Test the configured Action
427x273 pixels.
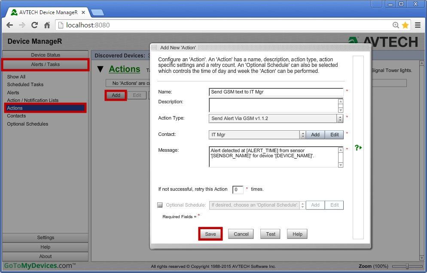point(270,234)
